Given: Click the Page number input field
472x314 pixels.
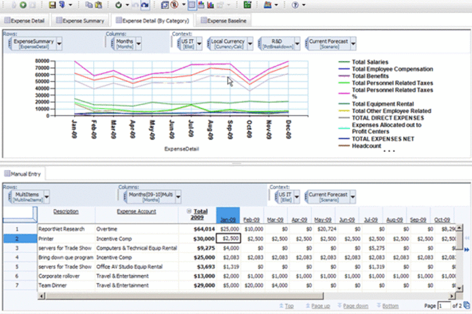Looking at the screenshot, I should [x=444, y=305].
